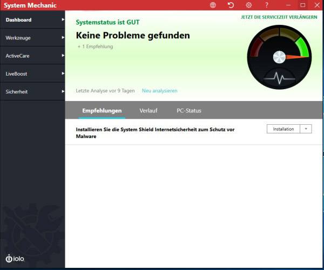The height and width of the screenshot is (270, 324).
Task: Click the 'Keine Probleme gefunden' heading
Action: click(x=133, y=35)
